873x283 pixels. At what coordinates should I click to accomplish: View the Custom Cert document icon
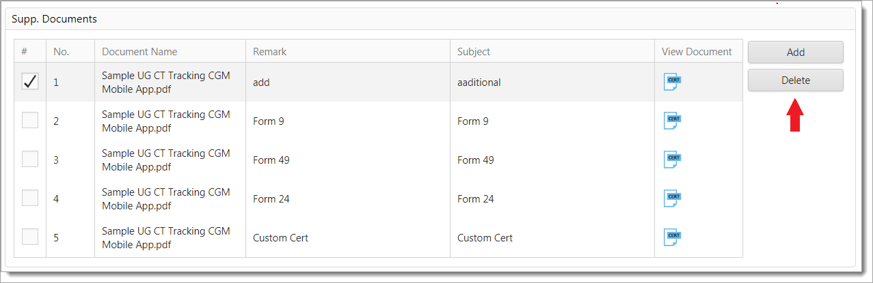(x=673, y=237)
